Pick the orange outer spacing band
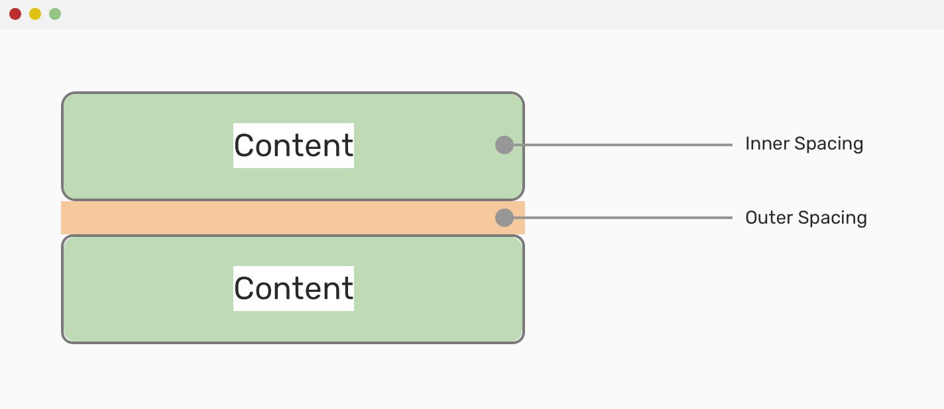The width and height of the screenshot is (944, 409). (x=265, y=218)
